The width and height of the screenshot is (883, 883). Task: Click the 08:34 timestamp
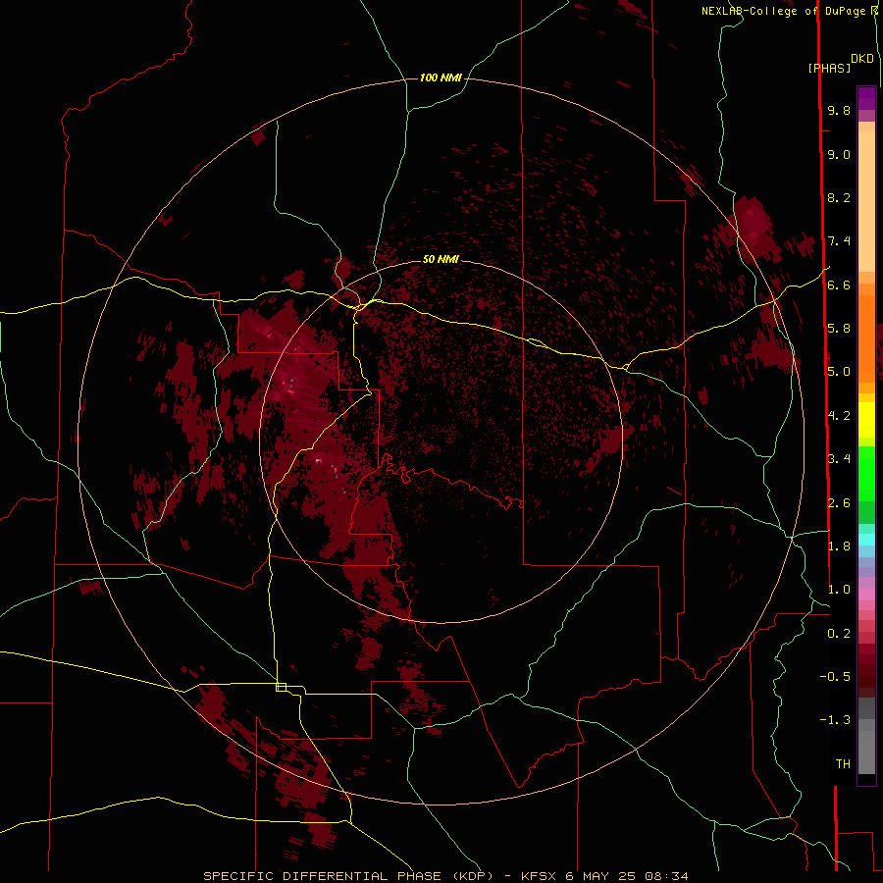pos(667,876)
